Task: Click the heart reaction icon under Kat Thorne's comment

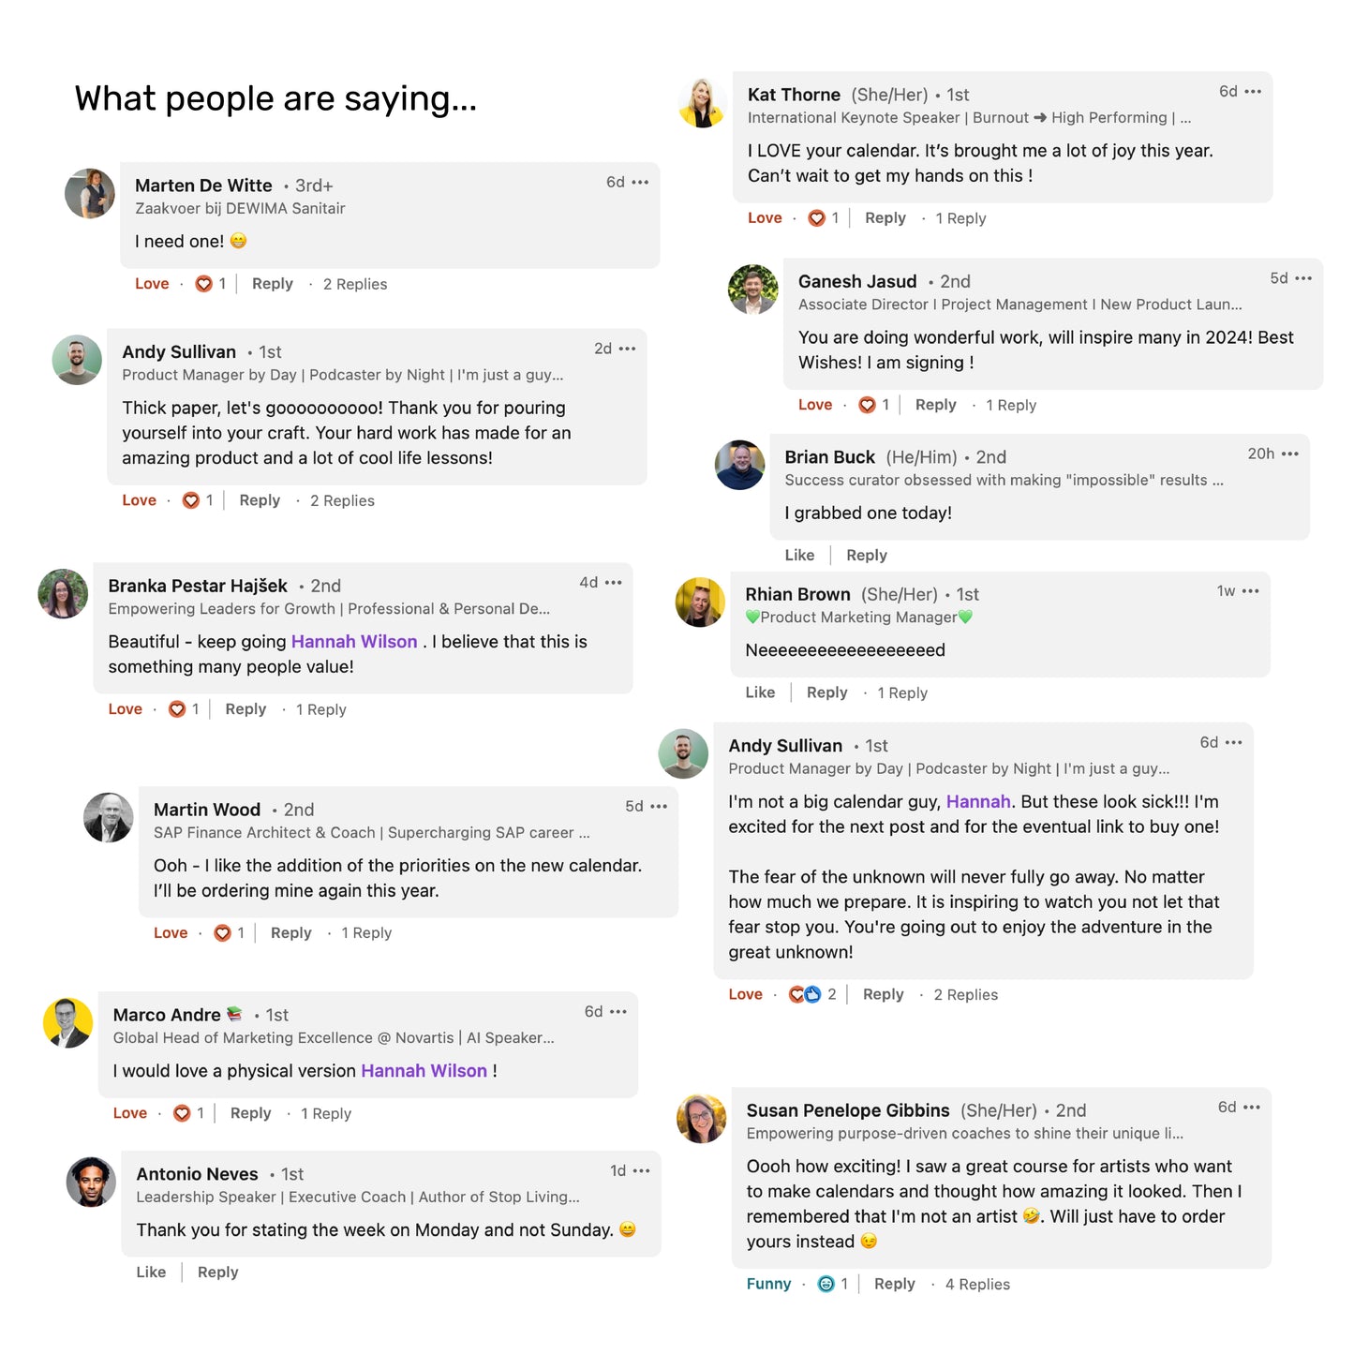Action: tap(817, 218)
